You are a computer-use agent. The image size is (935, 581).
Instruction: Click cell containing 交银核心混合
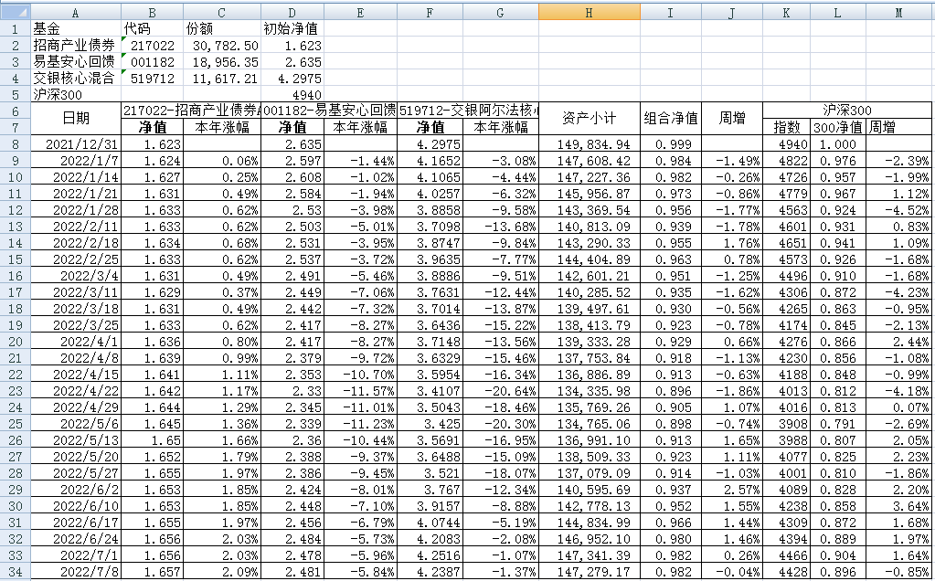(x=74, y=78)
